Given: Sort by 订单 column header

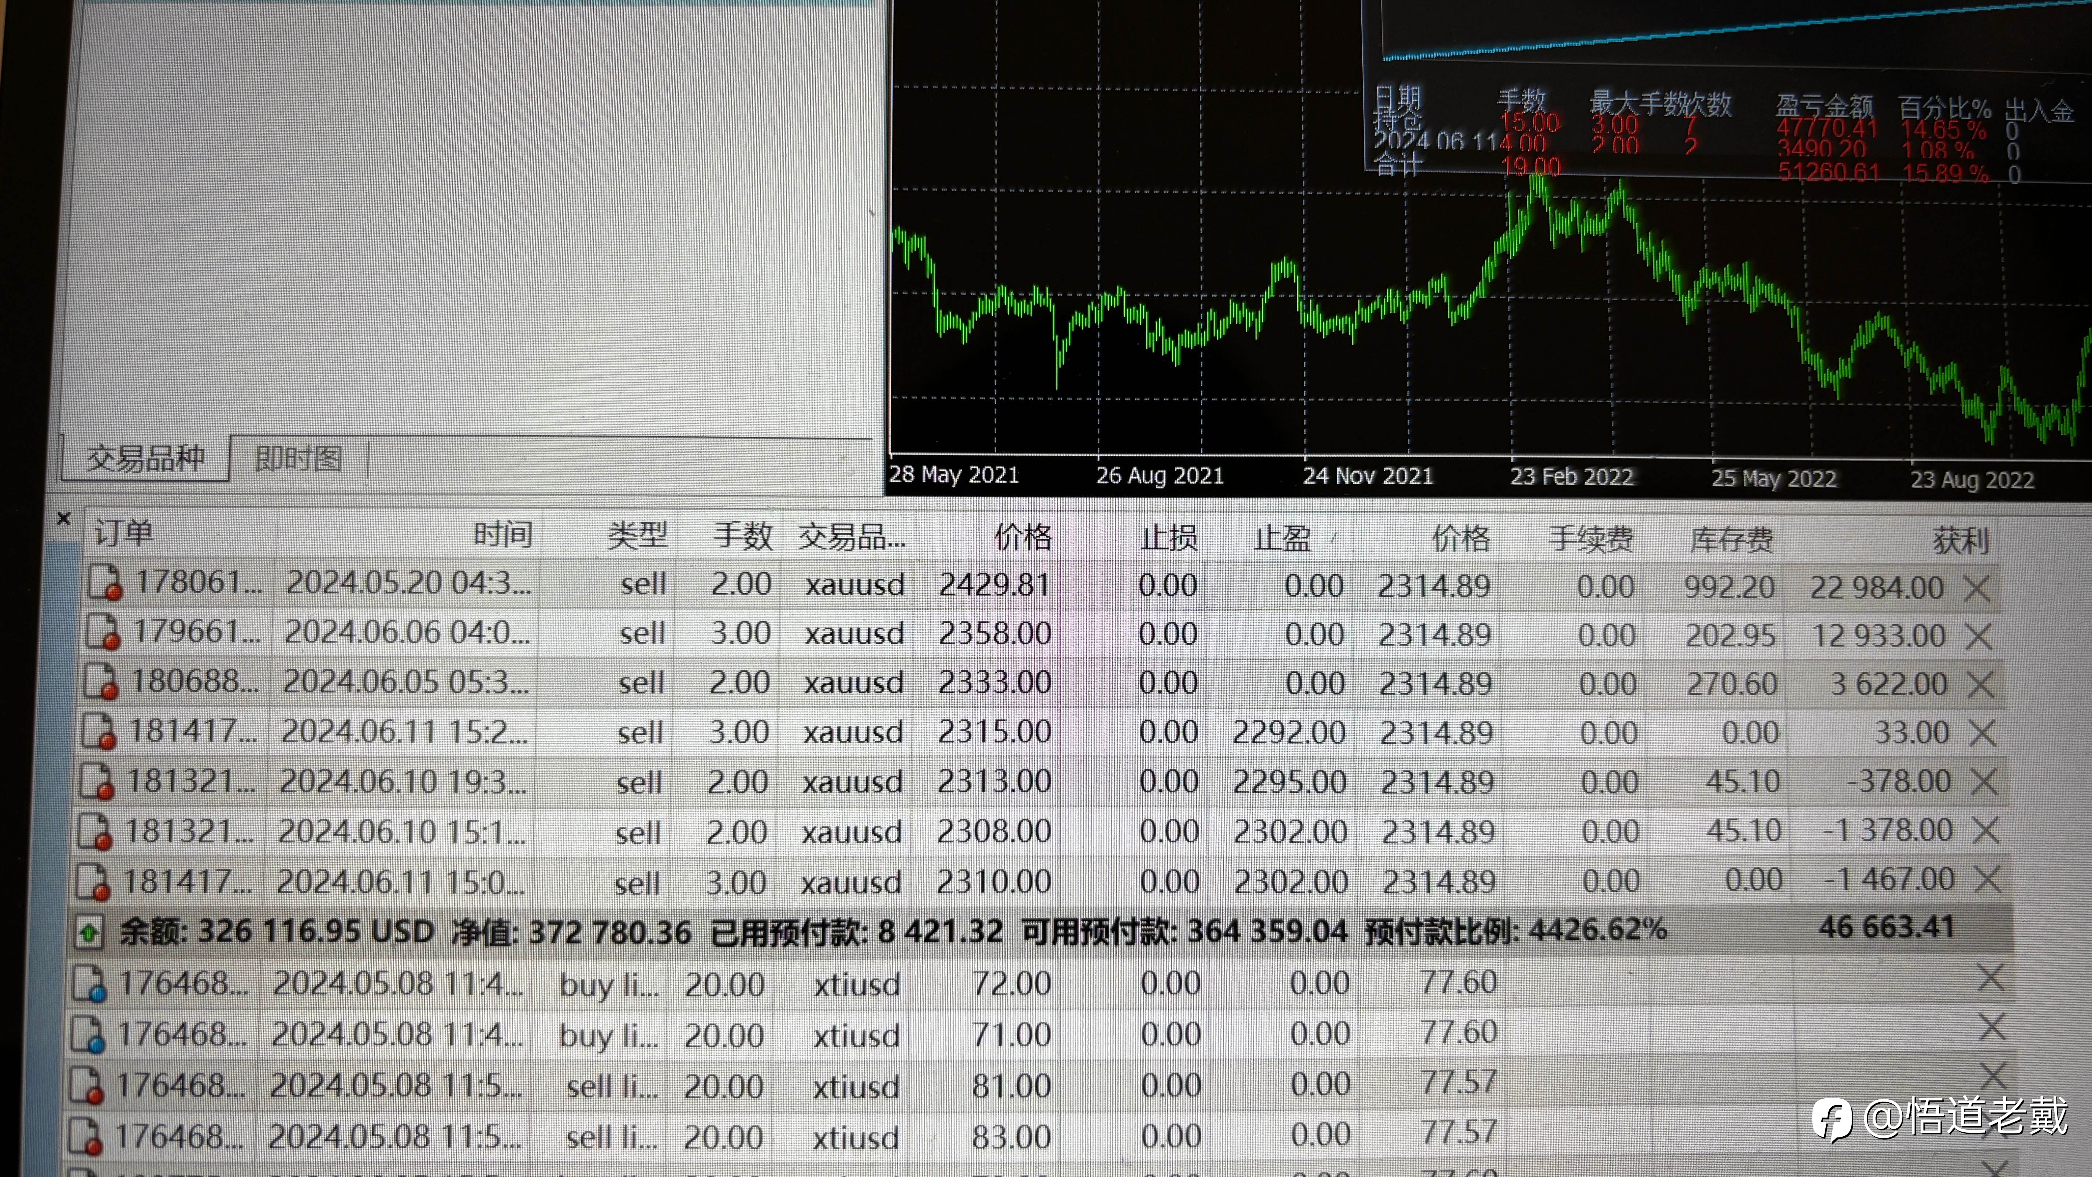Looking at the screenshot, I should pos(123,534).
